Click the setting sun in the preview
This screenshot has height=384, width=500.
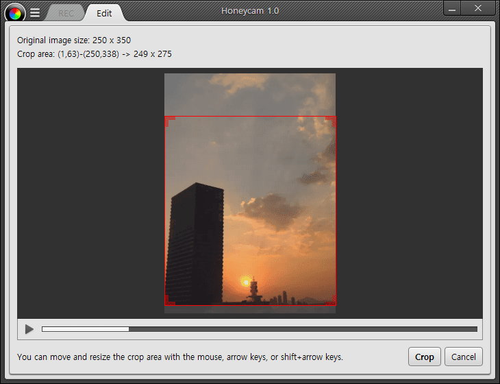(245, 282)
